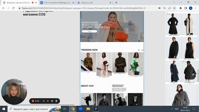Open a new browser tab
The image size is (199, 112).
pos(116,2)
